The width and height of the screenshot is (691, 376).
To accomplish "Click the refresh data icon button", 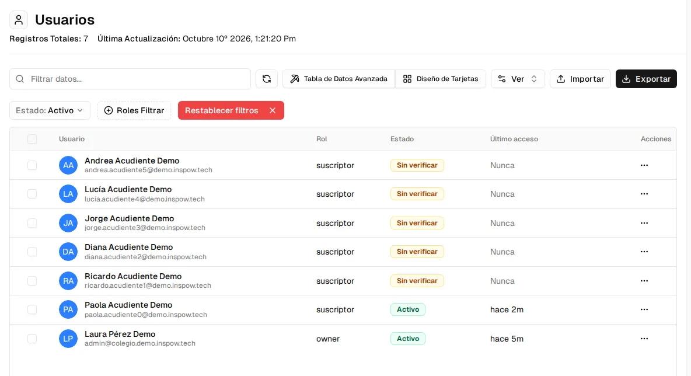I will click(x=267, y=79).
